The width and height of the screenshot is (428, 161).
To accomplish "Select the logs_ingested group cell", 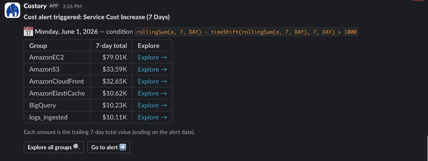I will pos(57,117).
